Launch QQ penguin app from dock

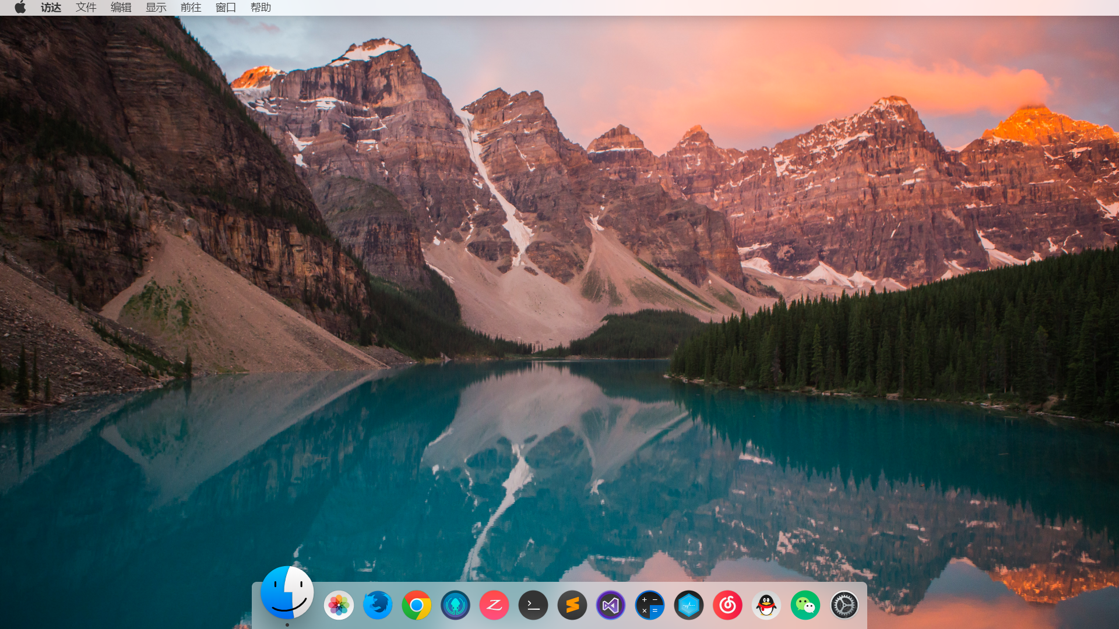point(766,606)
